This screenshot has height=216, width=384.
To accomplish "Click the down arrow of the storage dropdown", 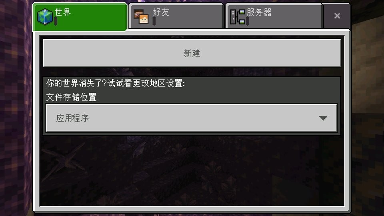I will [323, 118].
